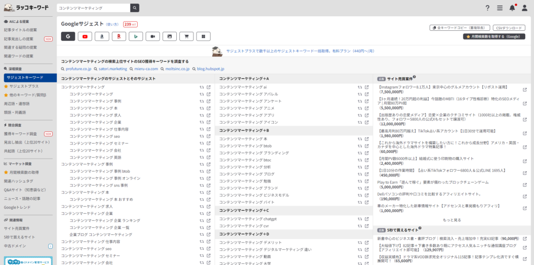Open the hamburger menu icon
Image resolution: width=534 pixels, height=265 pixels.
[500, 8]
